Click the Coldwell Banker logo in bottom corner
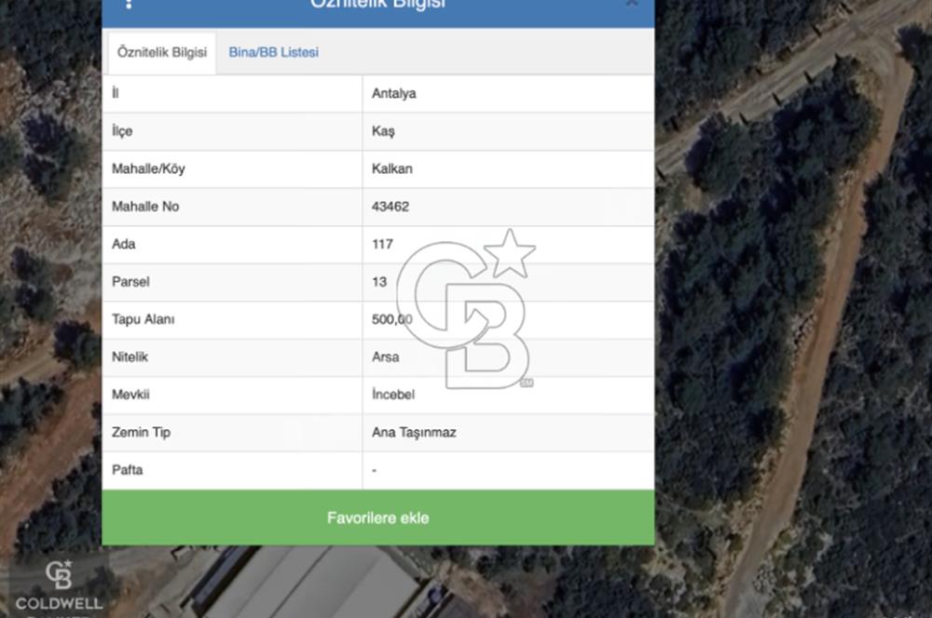932x618 pixels. pos(59,586)
